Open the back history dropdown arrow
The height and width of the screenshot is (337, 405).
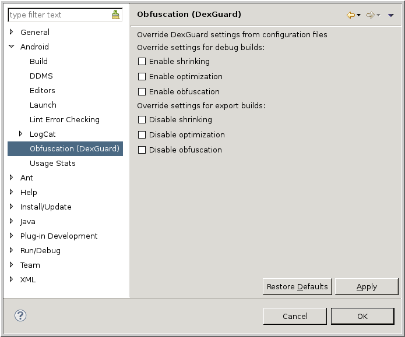pyautogui.click(x=359, y=15)
